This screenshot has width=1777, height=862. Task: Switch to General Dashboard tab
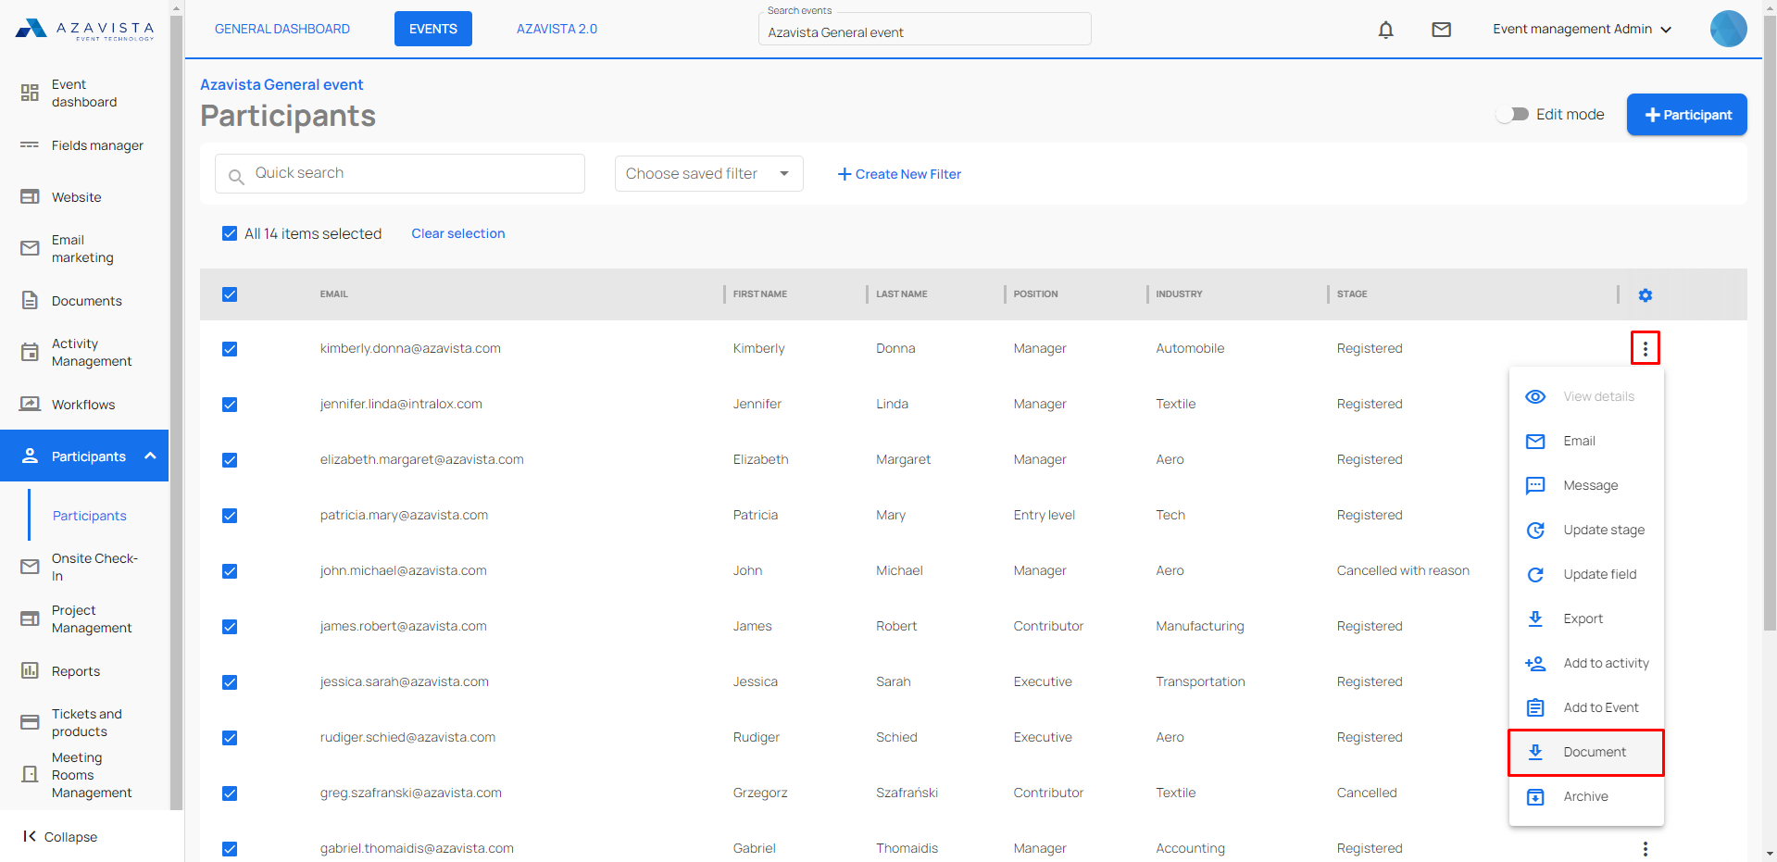click(282, 29)
